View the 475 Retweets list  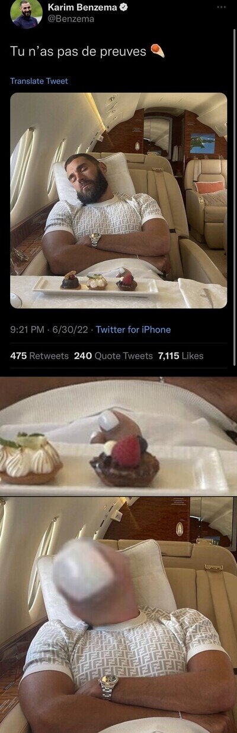pyautogui.click(x=40, y=356)
